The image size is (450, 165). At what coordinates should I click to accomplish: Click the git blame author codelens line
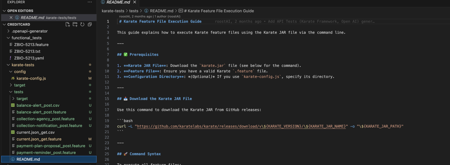tap(150, 16)
